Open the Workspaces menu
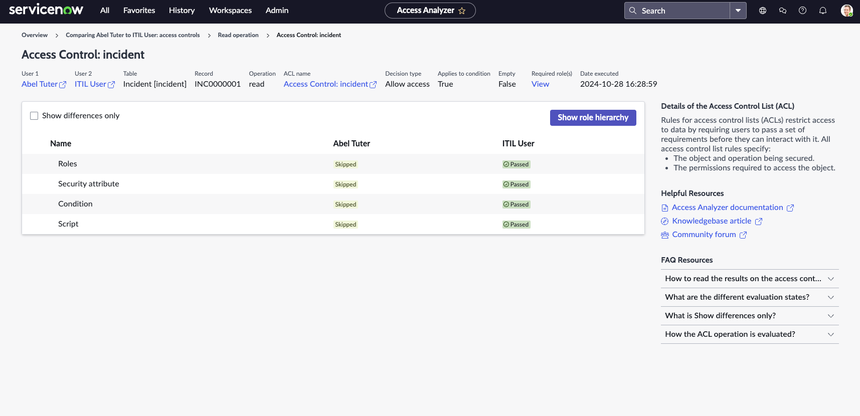 click(231, 11)
